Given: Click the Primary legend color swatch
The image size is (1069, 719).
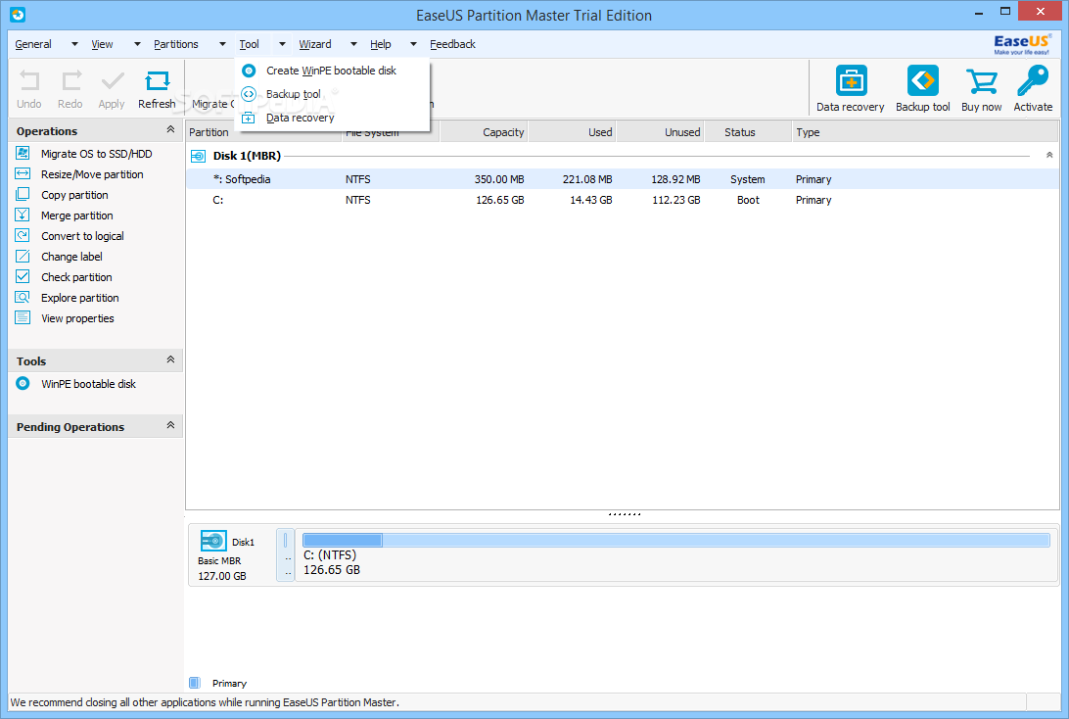Looking at the screenshot, I should pos(194,683).
